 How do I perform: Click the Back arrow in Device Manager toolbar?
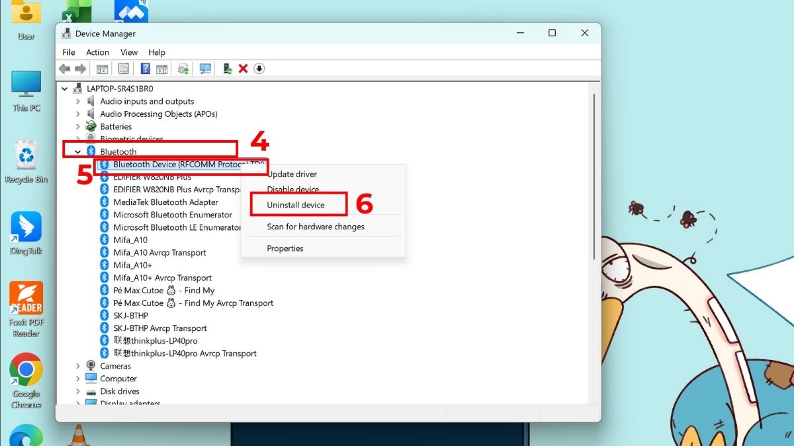click(x=64, y=69)
